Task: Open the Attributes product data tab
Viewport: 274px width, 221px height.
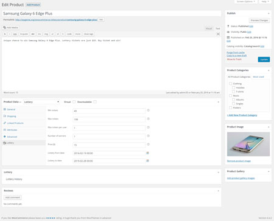Action: pyautogui.click(x=12, y=130)
